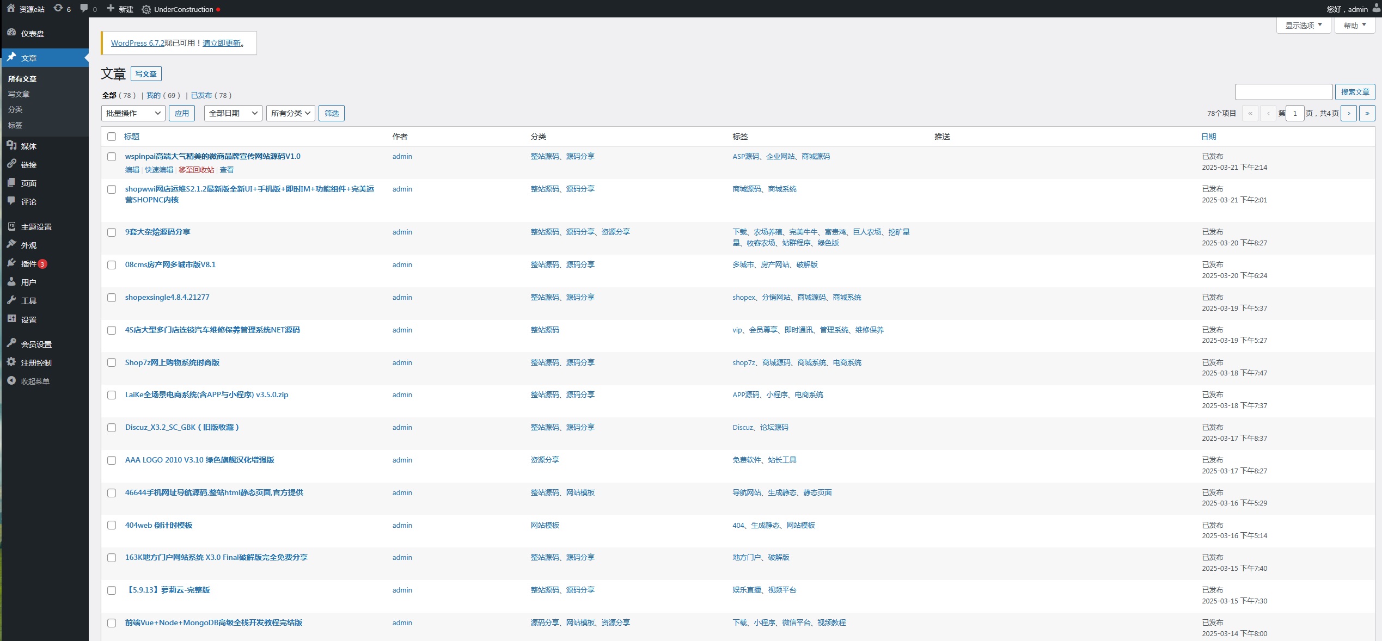Go to next page arrow button
The height and width of the screenshot is (641, 1382).
click(1348, 113)
